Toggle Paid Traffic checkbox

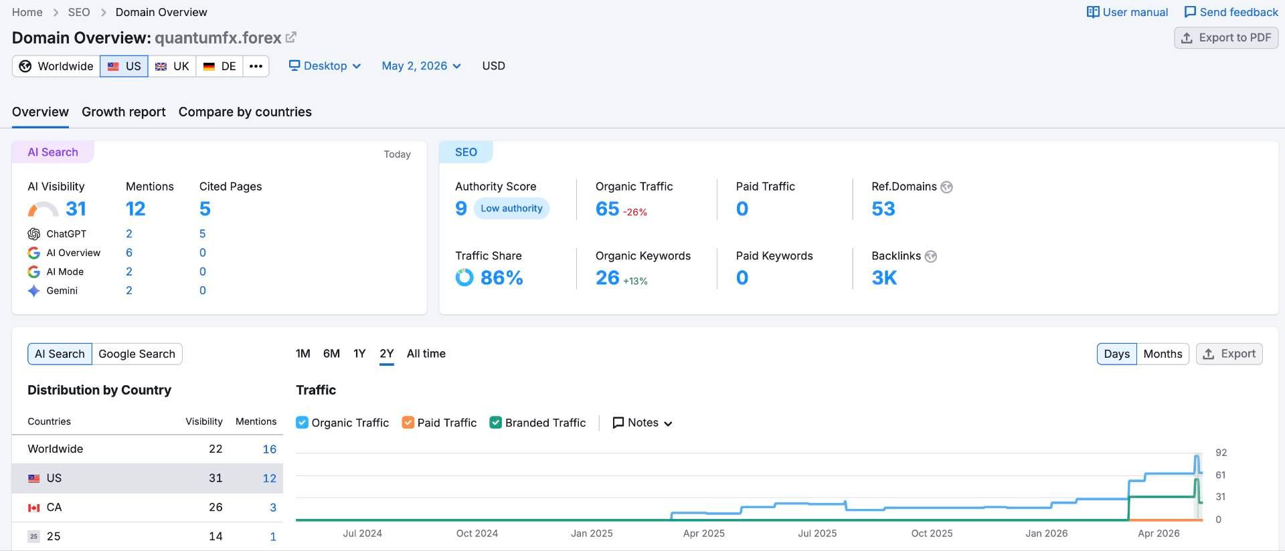coord(408,423)
